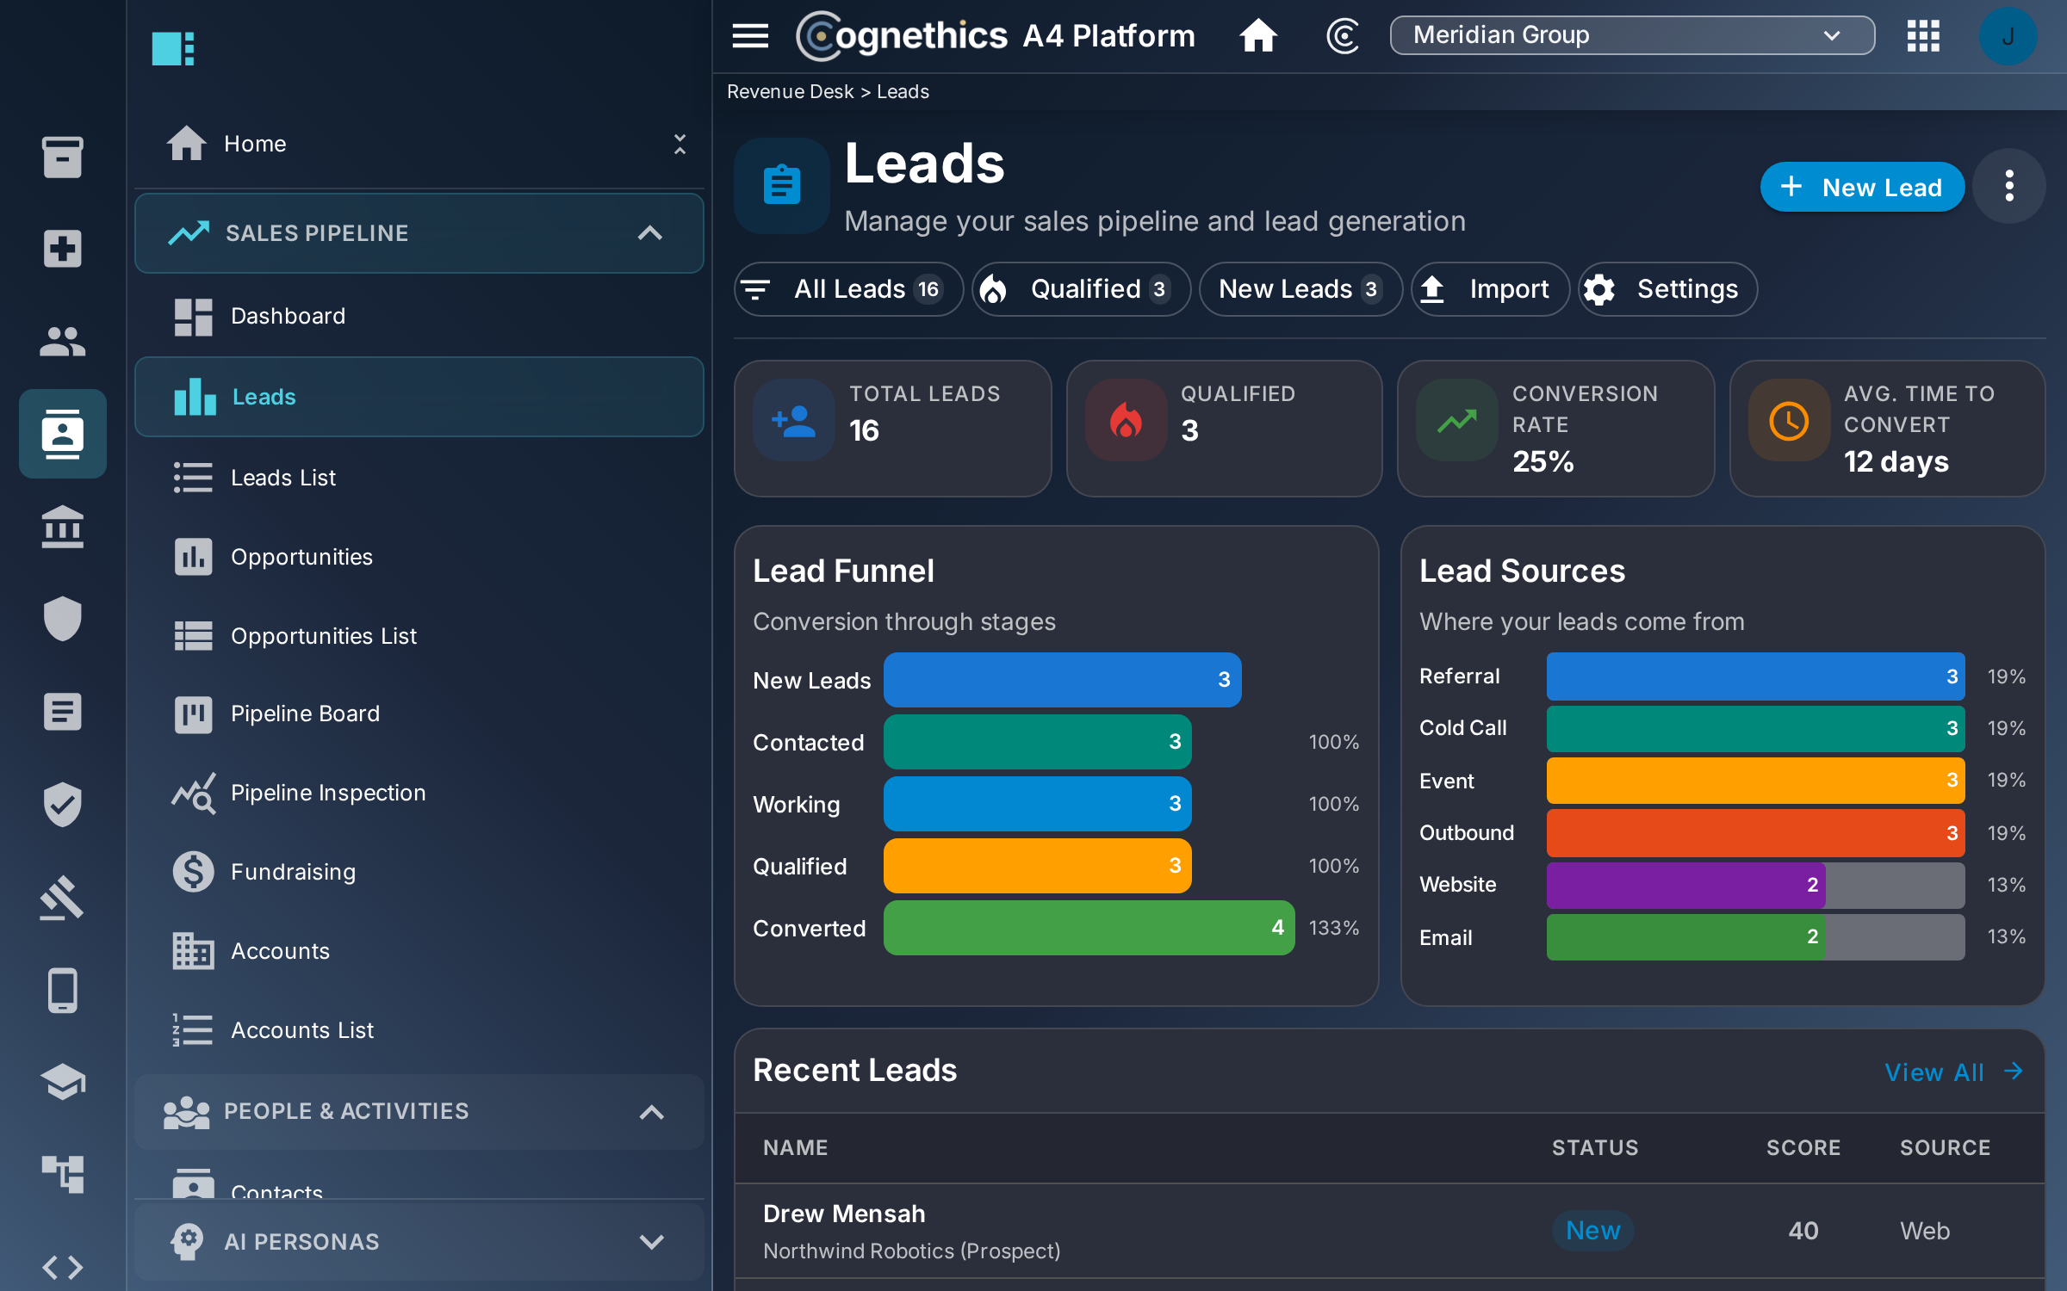Click the Referral blue source bar
This screenshot has width=2067, height=1291.
(x=1755, y=676)
